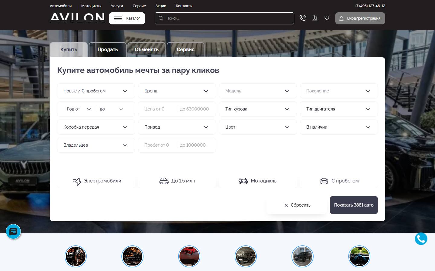
Task: Open the first story circle with 50% promo
Action: [x=76, y=257]
